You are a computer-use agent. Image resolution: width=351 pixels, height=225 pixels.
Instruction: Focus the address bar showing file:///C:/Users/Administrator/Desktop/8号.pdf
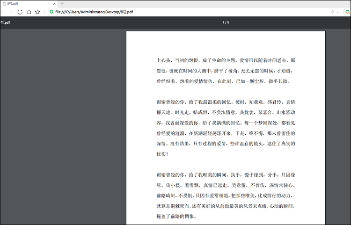[x=94, y=12]
